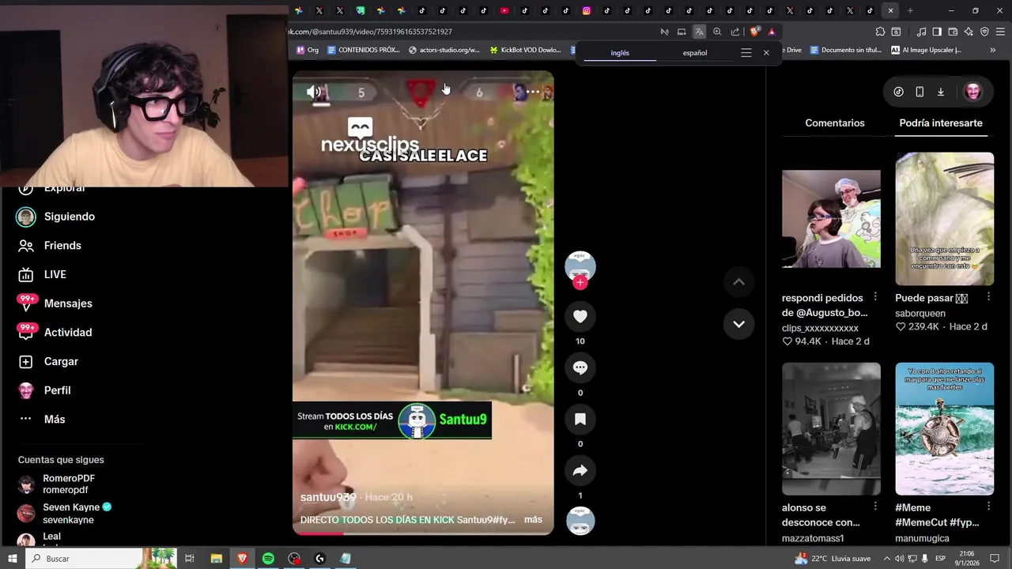Open the santuu939 username on the video

click(x=328, y=497)
